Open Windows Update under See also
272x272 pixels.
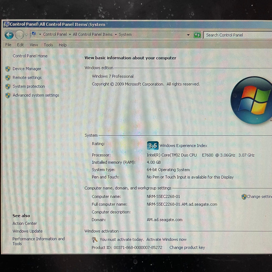tap(28, 231)
